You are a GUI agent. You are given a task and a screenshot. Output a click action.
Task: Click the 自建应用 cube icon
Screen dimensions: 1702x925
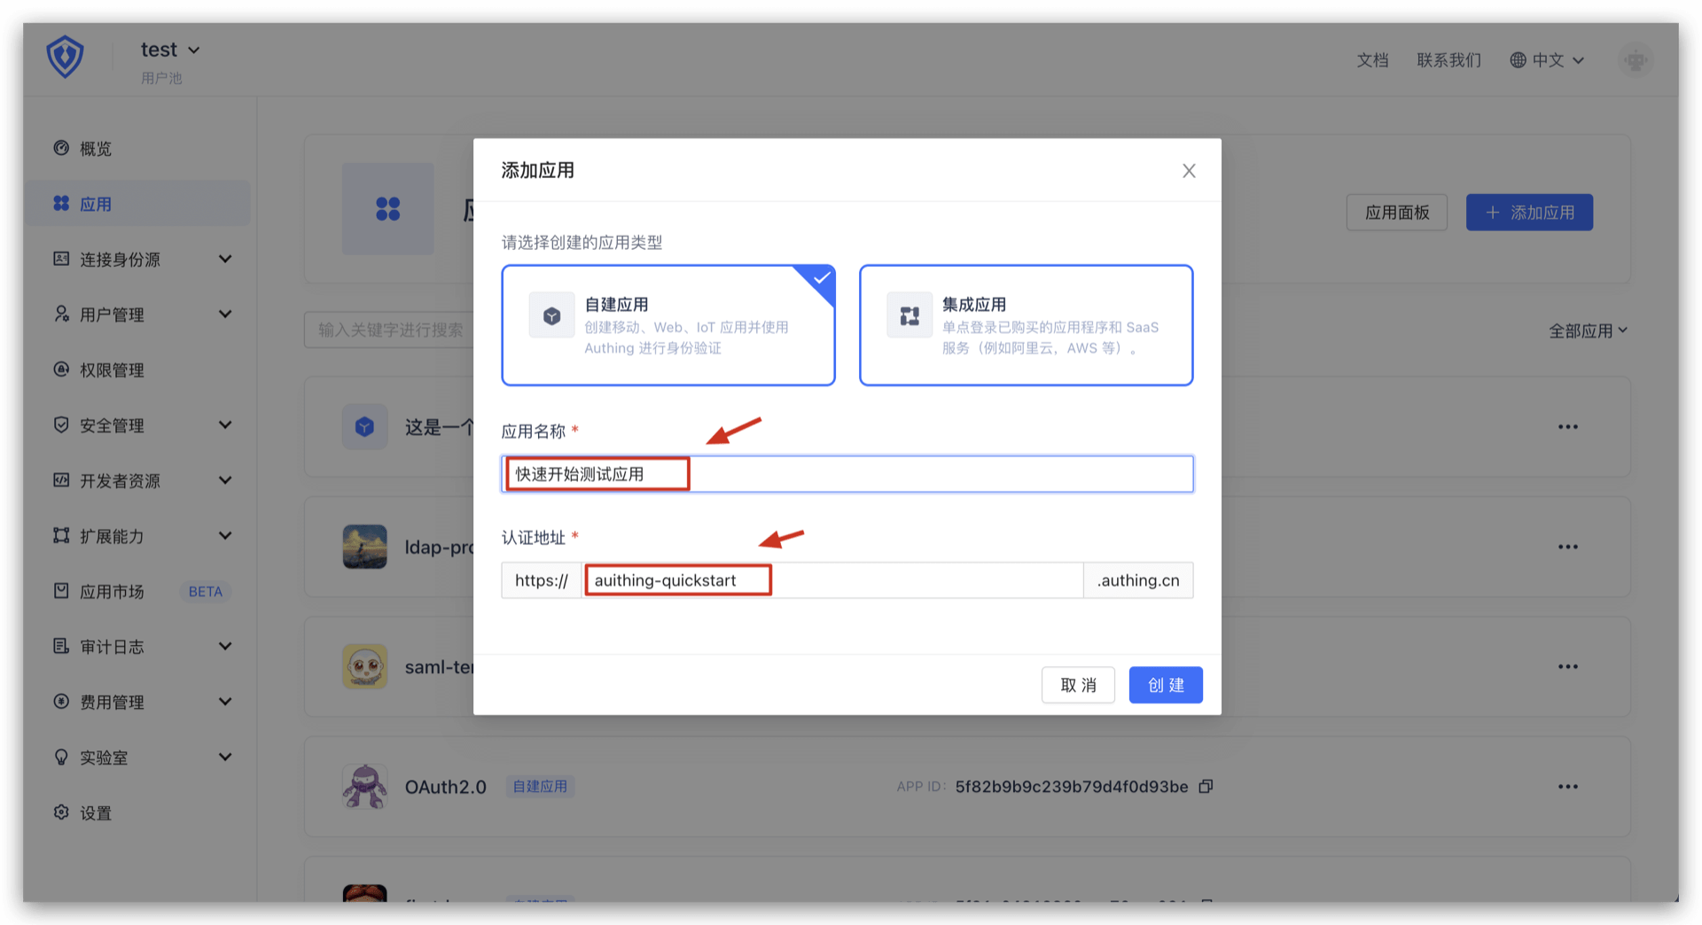pos(551,316)
